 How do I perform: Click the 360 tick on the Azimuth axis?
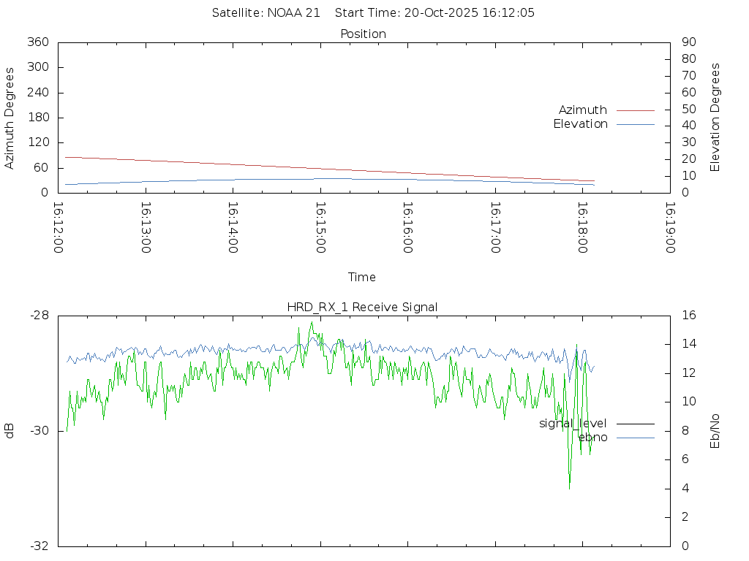37,42
